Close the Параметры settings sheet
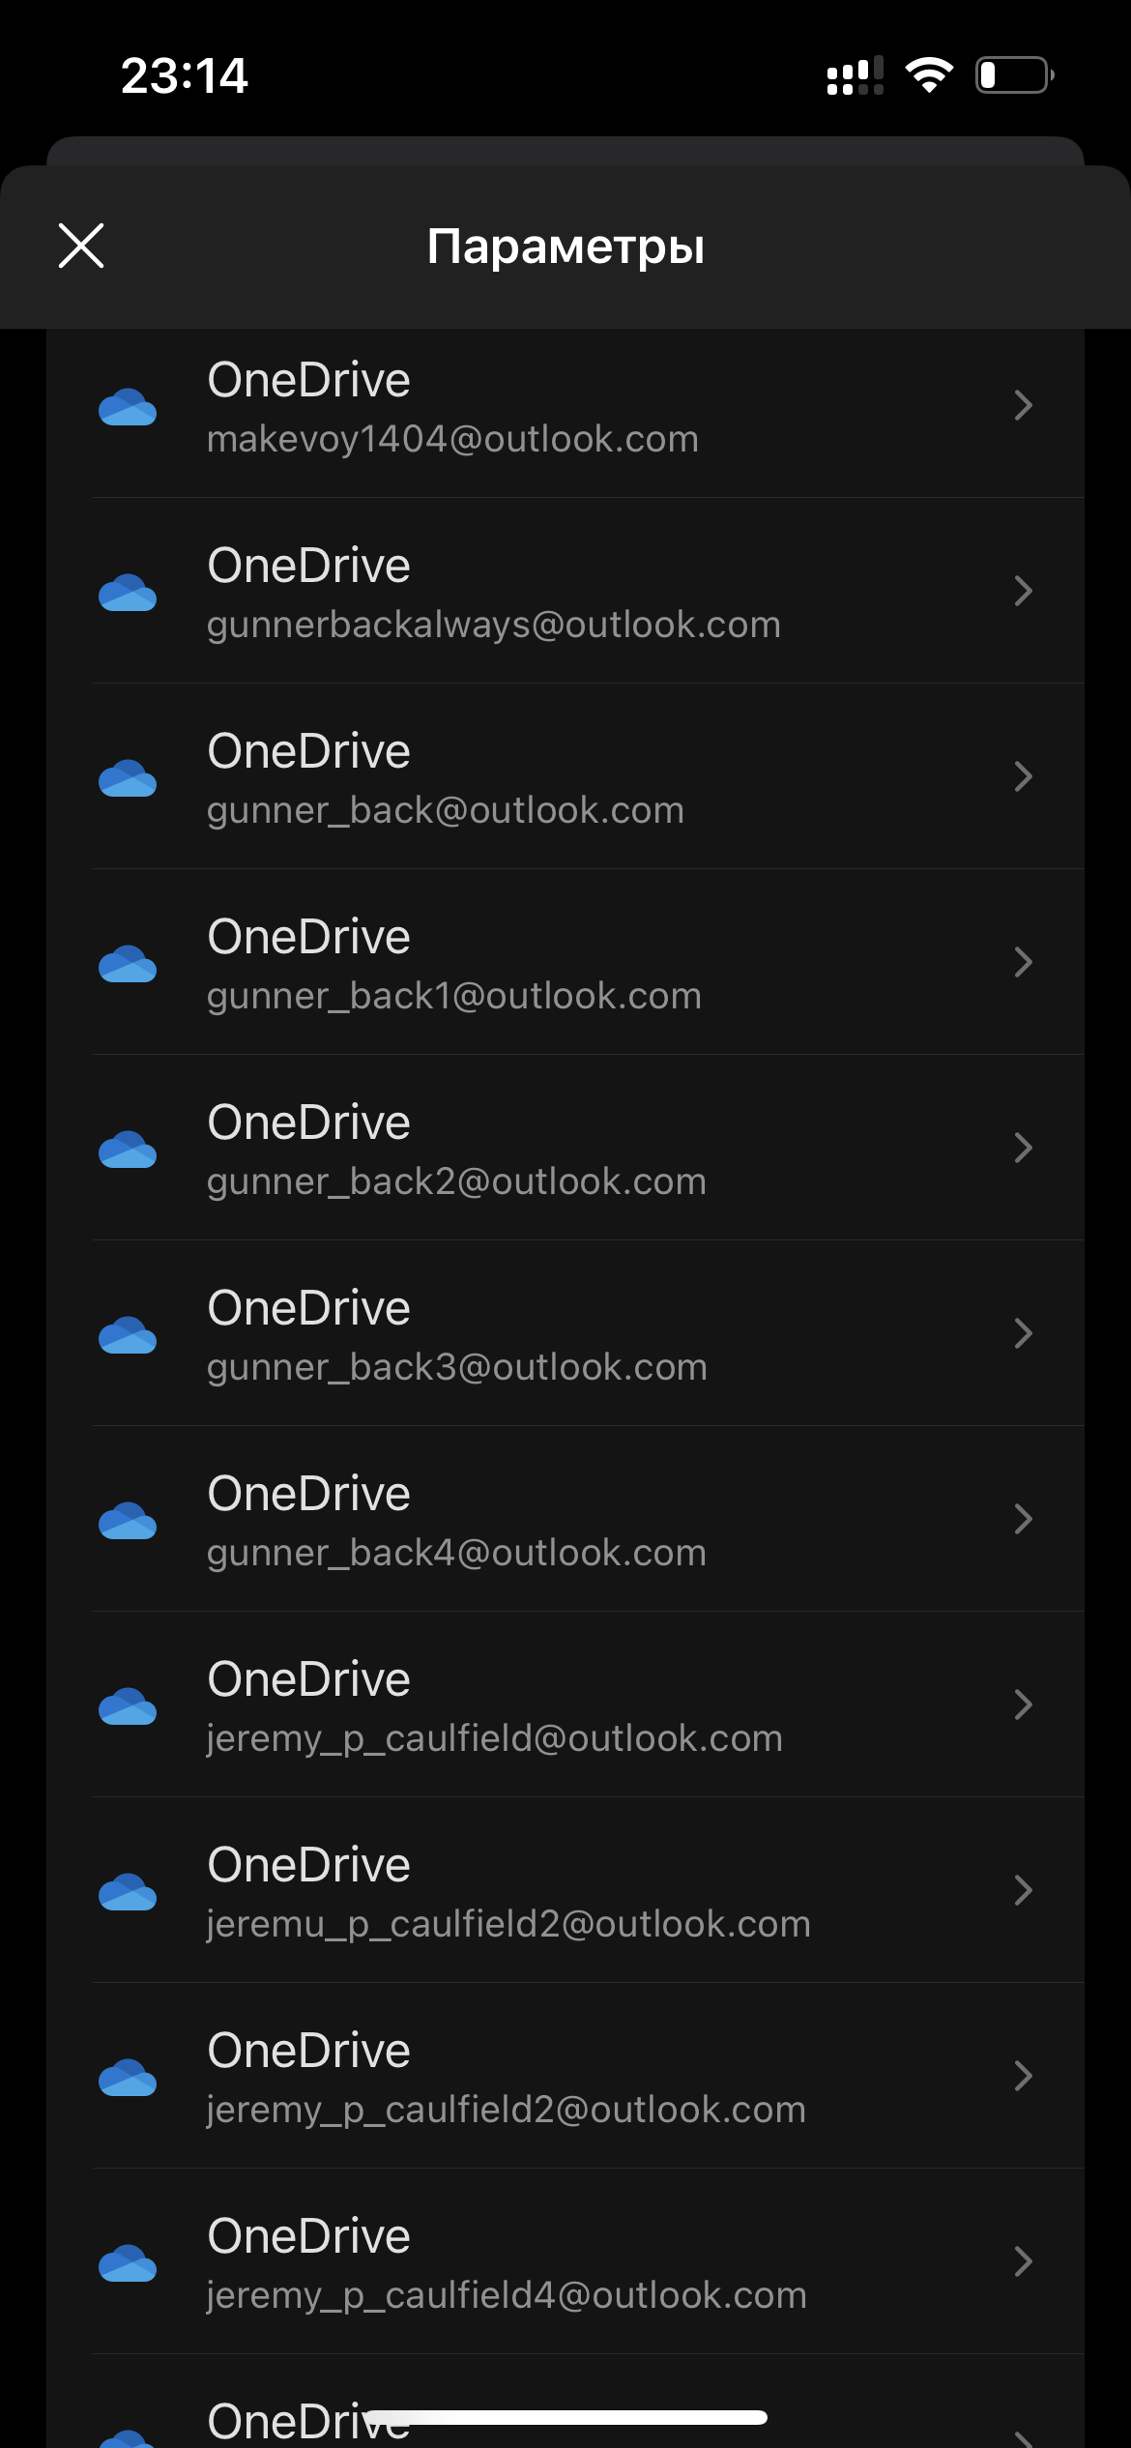 point(81,246)
